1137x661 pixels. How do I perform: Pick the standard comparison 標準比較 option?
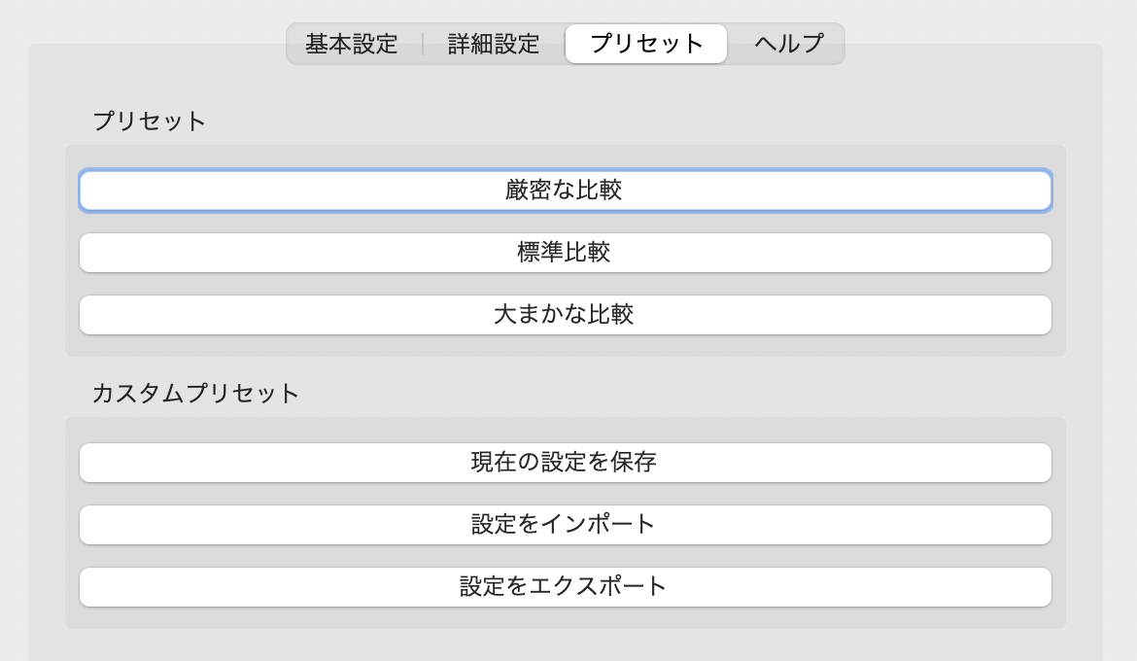coord(565,253)
